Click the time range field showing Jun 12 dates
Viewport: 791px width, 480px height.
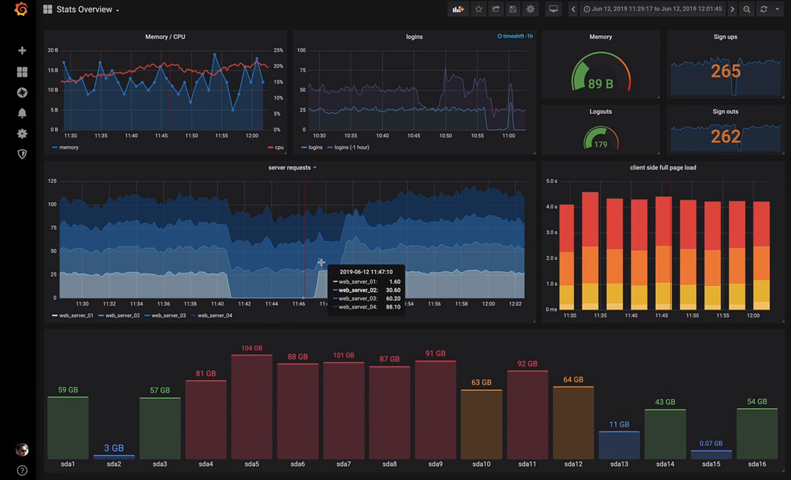pos(653,9)
